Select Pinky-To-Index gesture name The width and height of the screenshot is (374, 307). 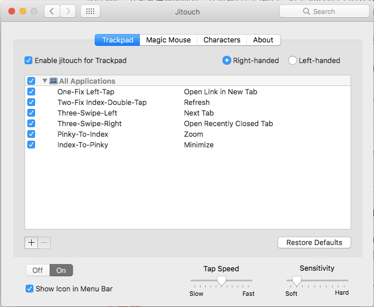[82, 135]
